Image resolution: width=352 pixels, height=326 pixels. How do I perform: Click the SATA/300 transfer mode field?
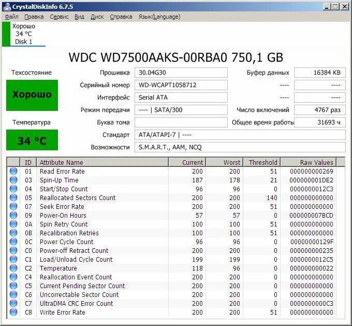[181, 110]
